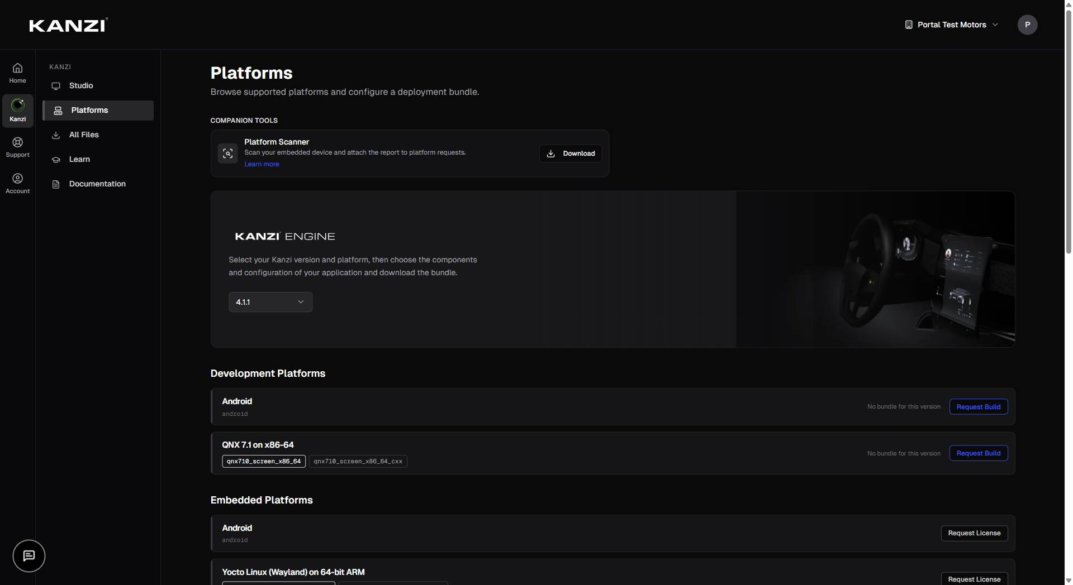The image size is (1073, 585).
Task: Select the qnx710_screen_x86_64 variant chip
Action: [264, 462]
